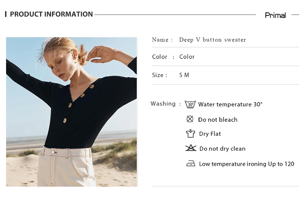This screenshot has width=304, height=210.
Task: Click the Do not dry clean label
Action: pos(222,149)
